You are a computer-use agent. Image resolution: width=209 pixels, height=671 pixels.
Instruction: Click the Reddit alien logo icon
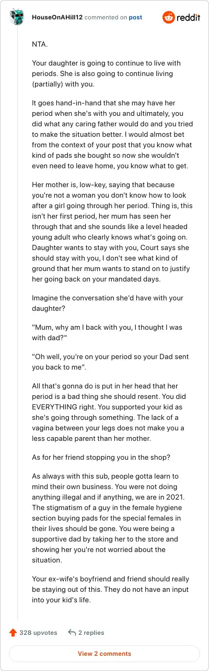point(169,17)
